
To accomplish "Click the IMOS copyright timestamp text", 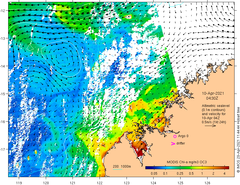I will 238,140.
